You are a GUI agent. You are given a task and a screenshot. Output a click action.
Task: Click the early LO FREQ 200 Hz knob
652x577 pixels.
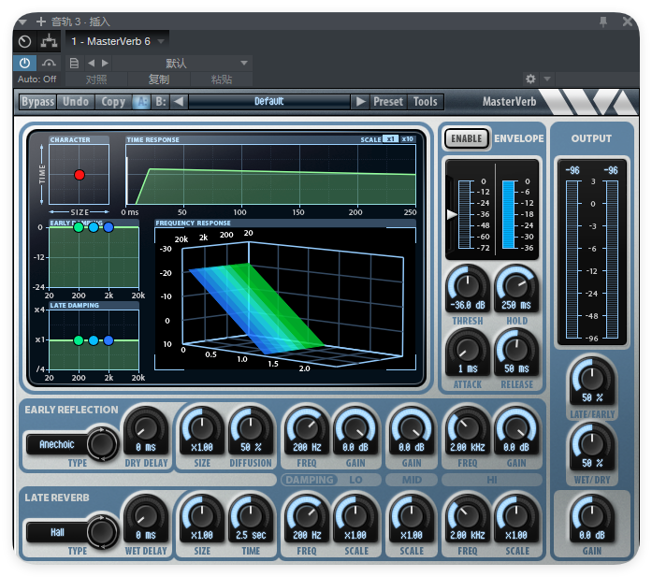coord(307,428)
